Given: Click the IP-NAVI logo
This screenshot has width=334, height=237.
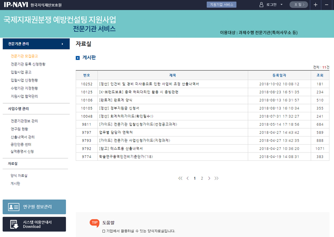Looking at the screenshot, I should (x=15, y=5).
